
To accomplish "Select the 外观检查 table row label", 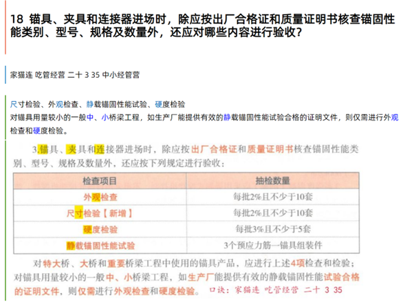I will point(100,197).
